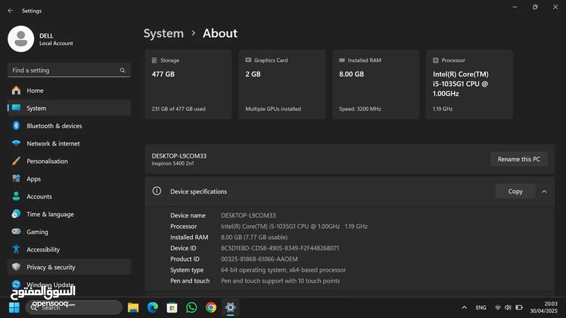Select the Inspiron 5400 2n1 model text

click(173, 163)
